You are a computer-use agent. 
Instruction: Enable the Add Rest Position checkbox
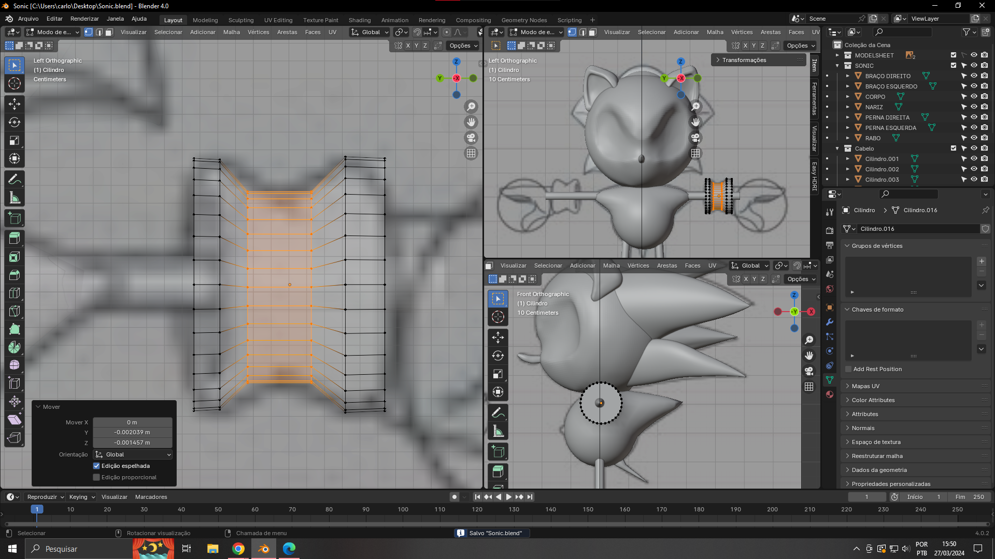tap(848, 369)
